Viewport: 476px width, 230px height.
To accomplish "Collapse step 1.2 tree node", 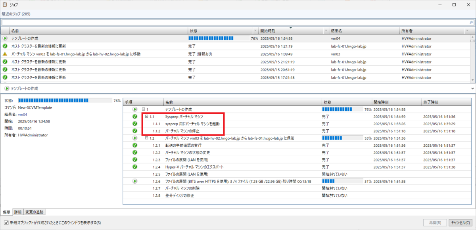I will (x=147, y=138).
